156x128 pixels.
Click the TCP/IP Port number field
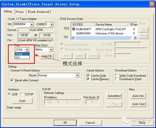(92, 102)
